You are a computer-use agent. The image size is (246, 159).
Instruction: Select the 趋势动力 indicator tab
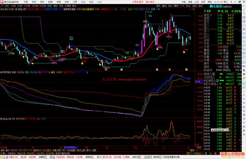(37, 150)
